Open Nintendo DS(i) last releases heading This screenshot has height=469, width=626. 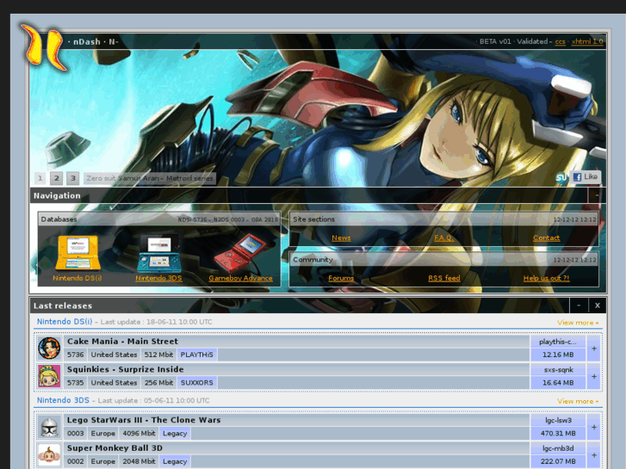(65, 322)
